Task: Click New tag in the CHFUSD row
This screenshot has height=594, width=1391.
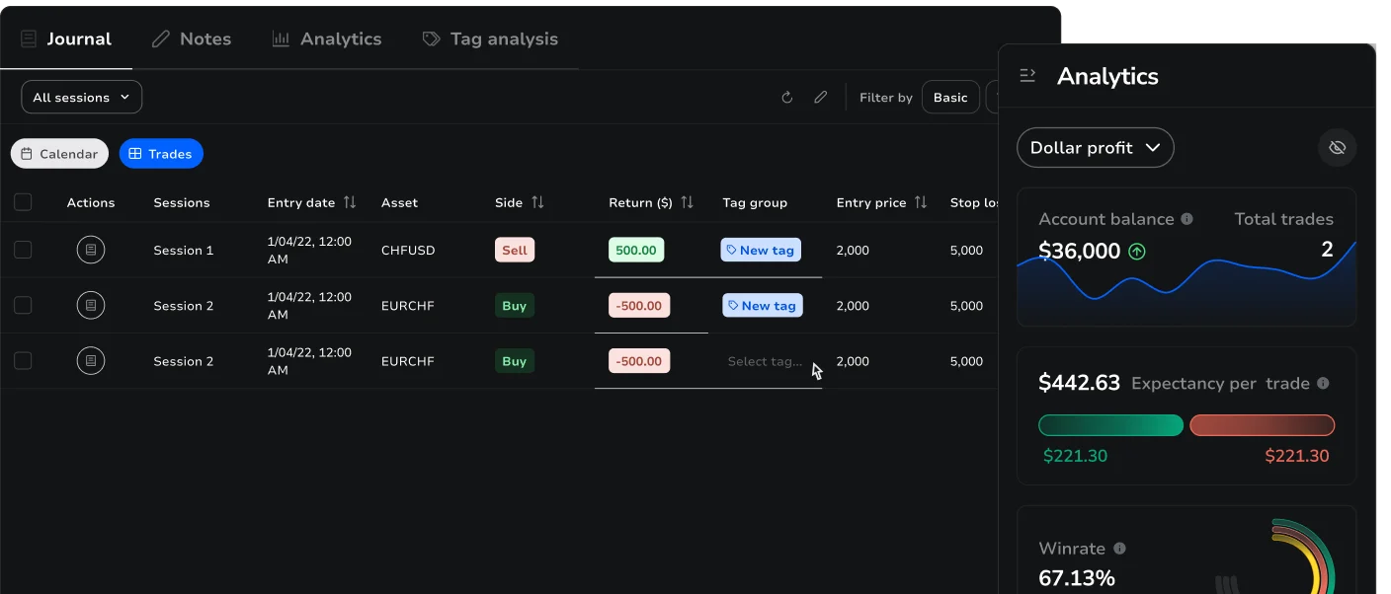Action: pyautogui.click(x=761, y=251)
